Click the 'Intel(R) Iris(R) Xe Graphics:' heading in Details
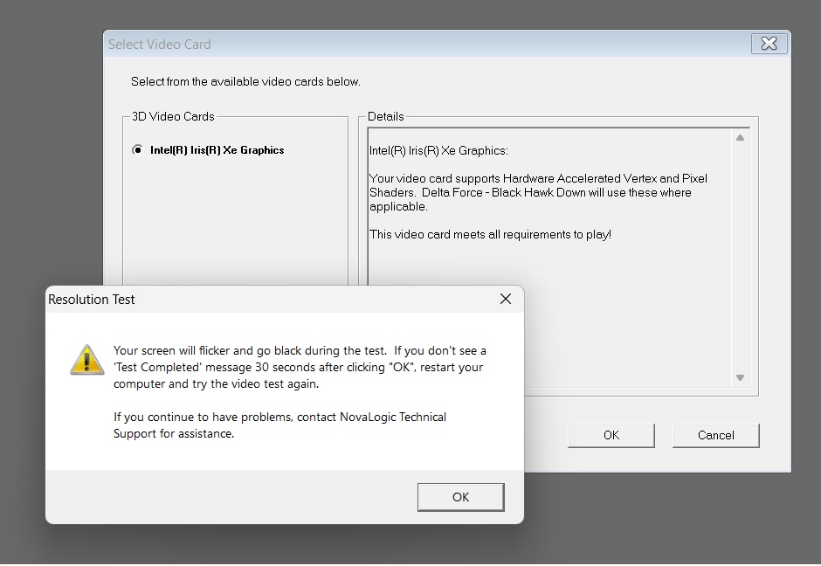The image size is (821, 566). click(438, 151)
